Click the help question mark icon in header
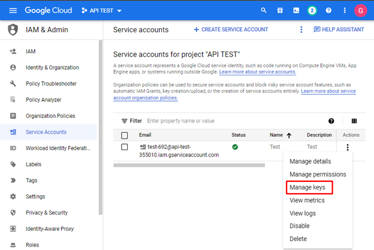 point(328,11)
